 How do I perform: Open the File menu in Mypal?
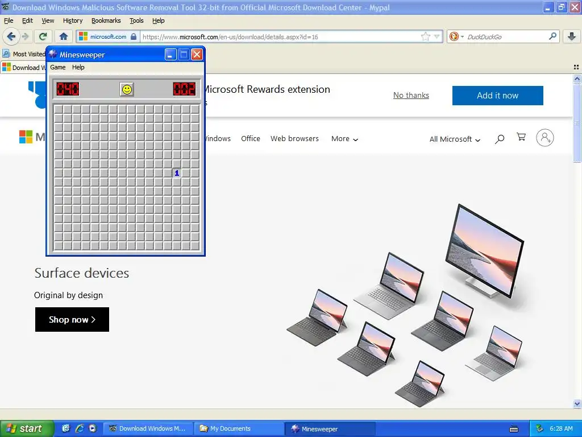[x=9, y=20]
